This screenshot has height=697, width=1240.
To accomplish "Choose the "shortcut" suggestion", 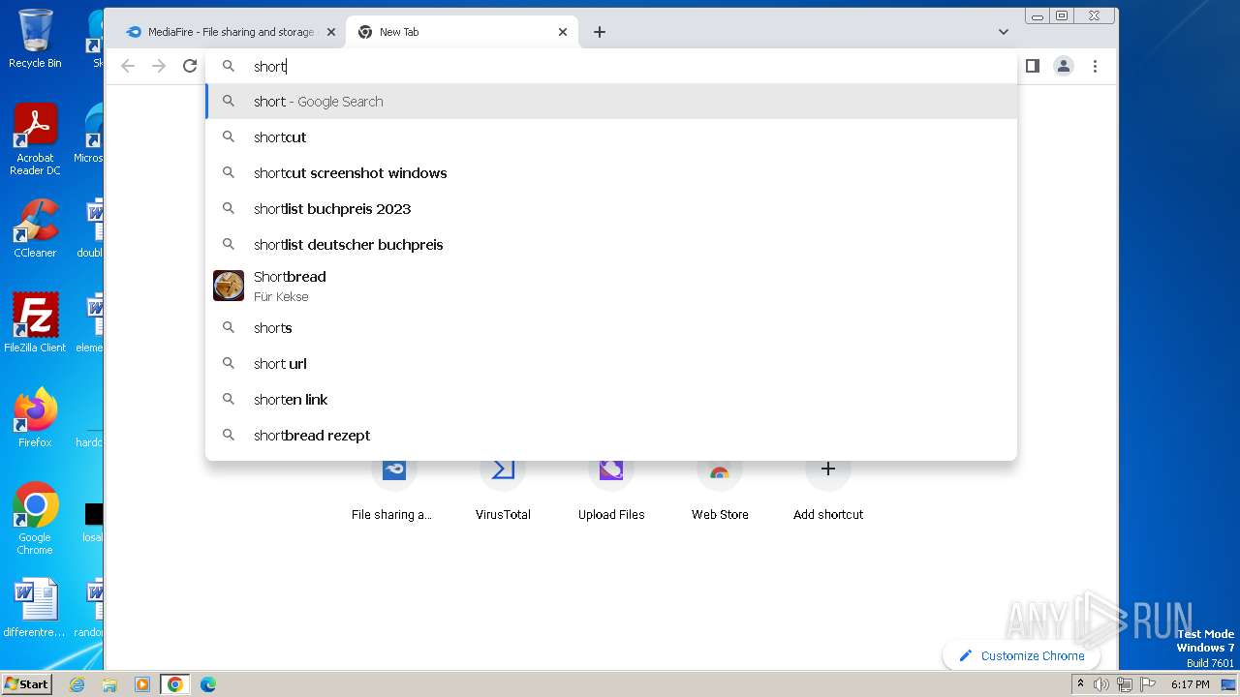I will tap(611, 137).
